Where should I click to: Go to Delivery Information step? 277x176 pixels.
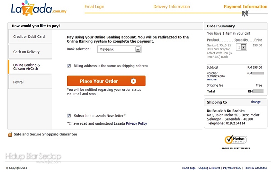click(171, 7)
